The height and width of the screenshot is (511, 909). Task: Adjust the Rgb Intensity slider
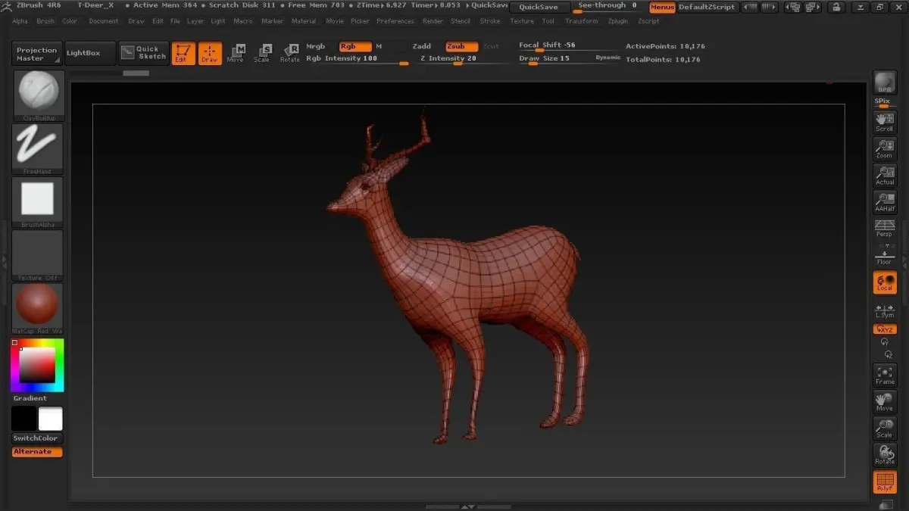click(x=357, y=60)
